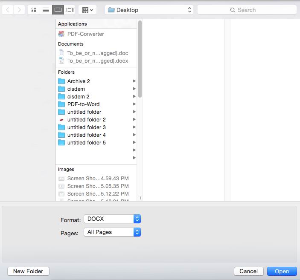Screen dimensions: 300x280
Task: Select the To_be_or_n...gged).docx file
Action: (x=96, y=61)
